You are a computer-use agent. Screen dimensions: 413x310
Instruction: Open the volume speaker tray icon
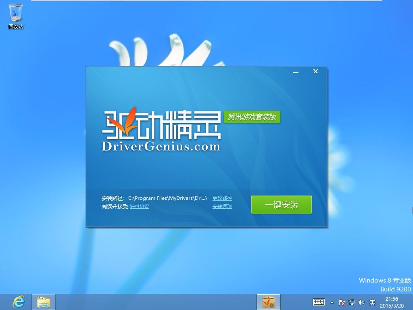(361, 302)
